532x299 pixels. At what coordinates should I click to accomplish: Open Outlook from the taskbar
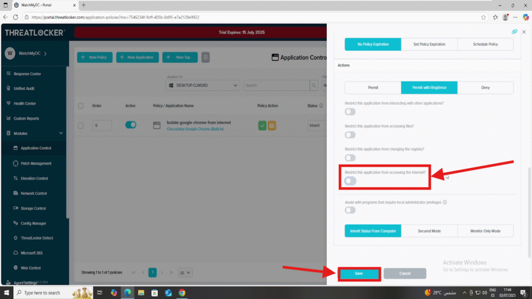168,293
